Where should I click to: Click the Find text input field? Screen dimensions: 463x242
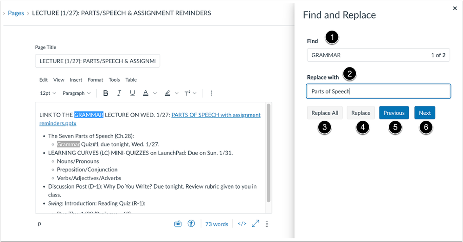(x=367, y=55)
